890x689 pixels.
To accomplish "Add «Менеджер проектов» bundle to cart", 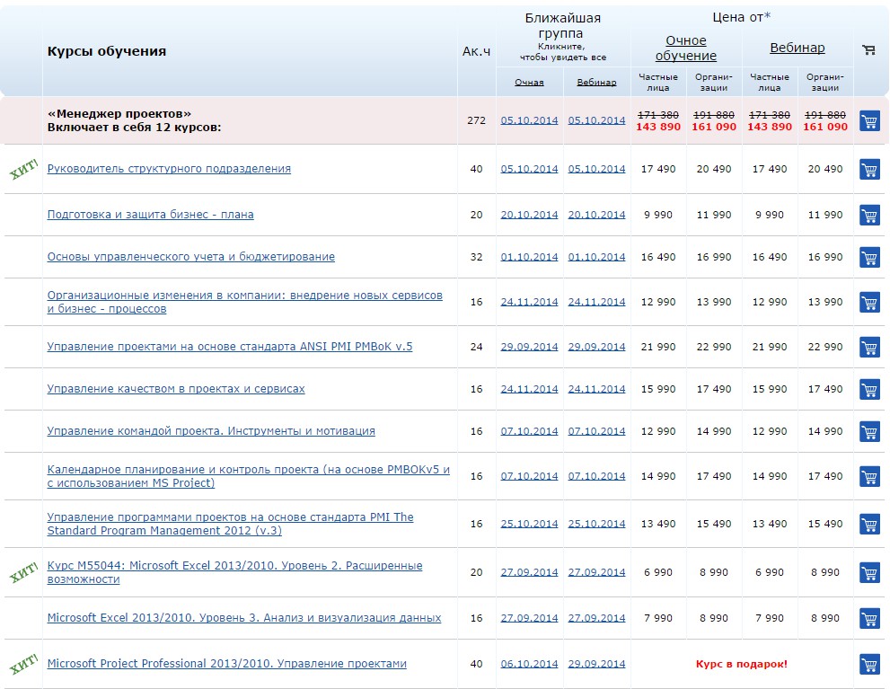I will [868, 121].
